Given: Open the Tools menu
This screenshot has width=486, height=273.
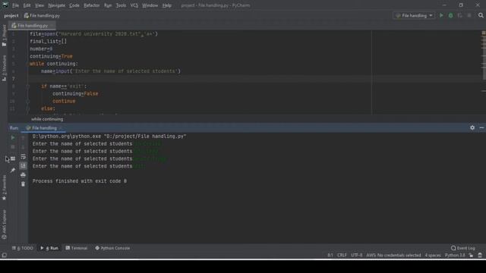Looking at the screenshot, I should tap(121, 5).
